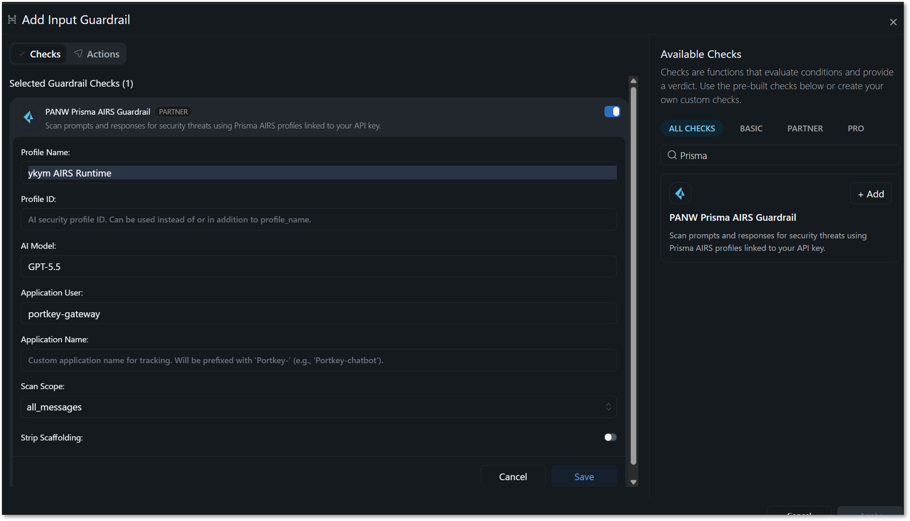
Task: Open the Actions tab
Action: coord(97,54)
